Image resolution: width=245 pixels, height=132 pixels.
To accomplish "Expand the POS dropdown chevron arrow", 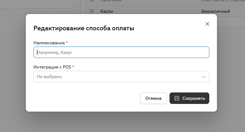I will click(x=204, y=77).
